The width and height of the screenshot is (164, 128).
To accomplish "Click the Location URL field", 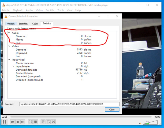I will pos(69,104).
